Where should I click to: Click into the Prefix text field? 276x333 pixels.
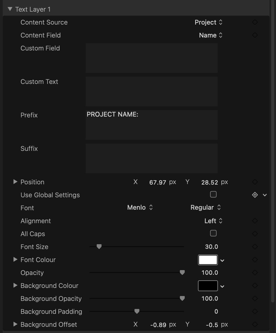(152, 125)
